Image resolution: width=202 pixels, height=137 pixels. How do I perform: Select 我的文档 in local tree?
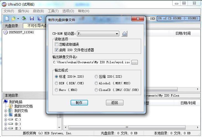pyautogui.click(x=21, y=111)
